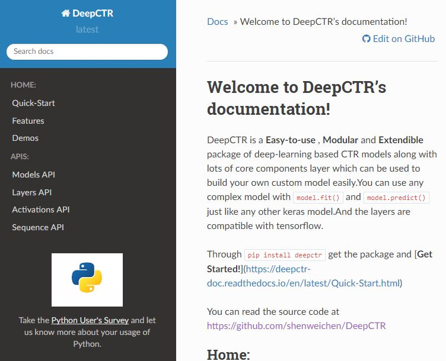Click the pip install deepctr code snippet

coord(285,255)
